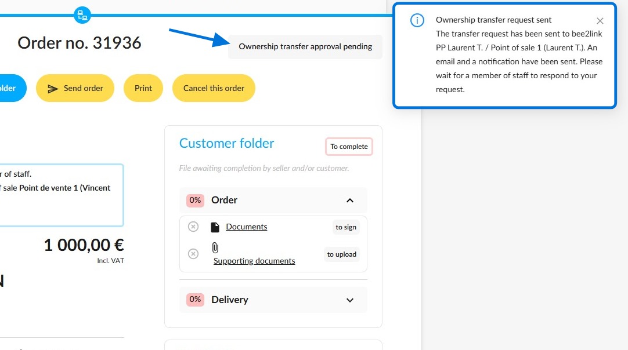Click the partially visible blue folder button
Viewport: 628px width, 350px height.
(x=12, y=88)
